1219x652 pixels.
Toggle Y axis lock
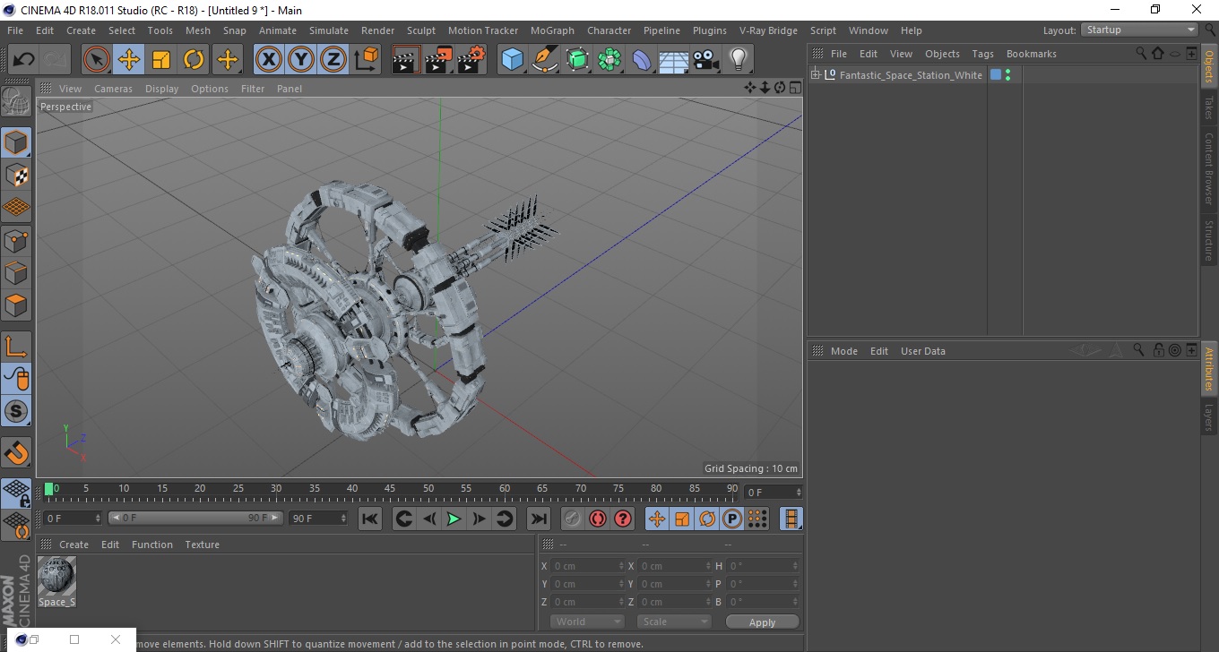click(301, 60)
